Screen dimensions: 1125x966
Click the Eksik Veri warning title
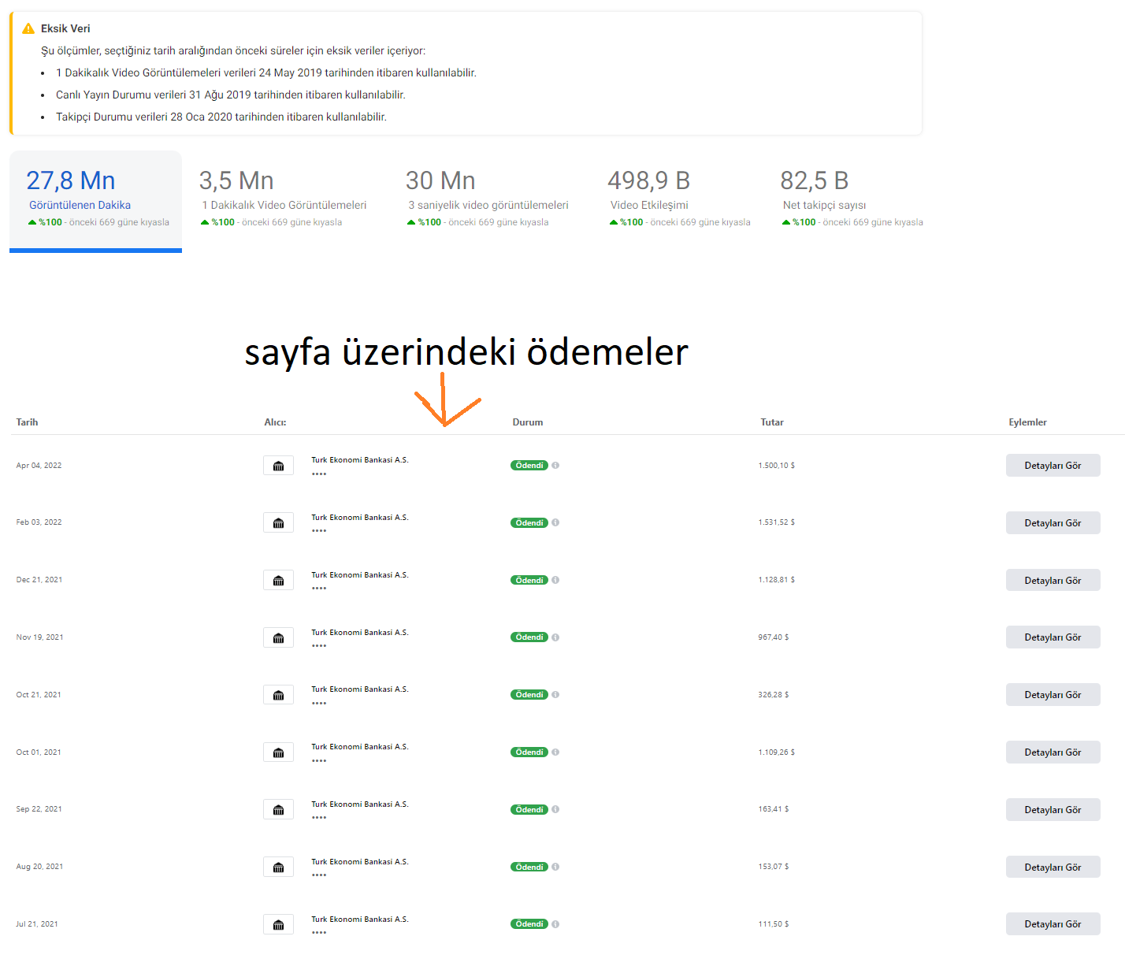(x=65, y=28)
